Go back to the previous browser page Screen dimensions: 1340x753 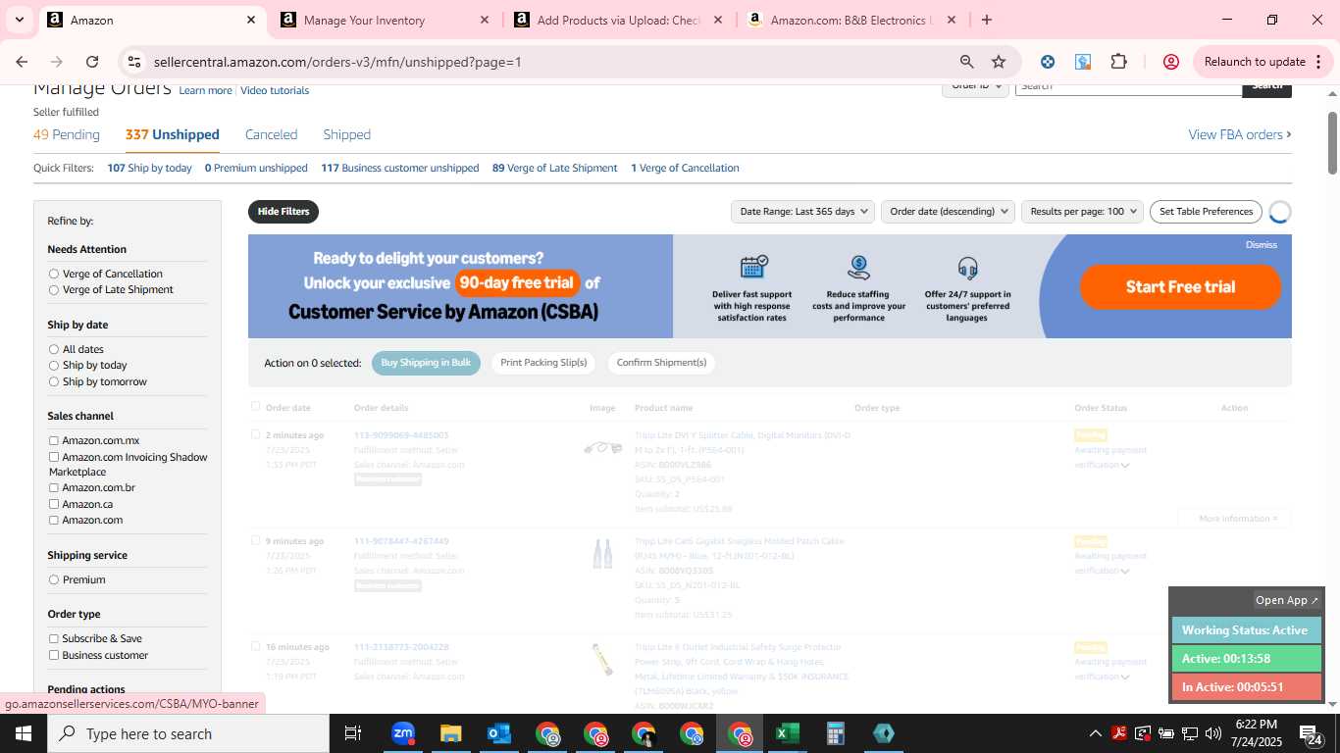pyautogui.click(x=22, y=62)
